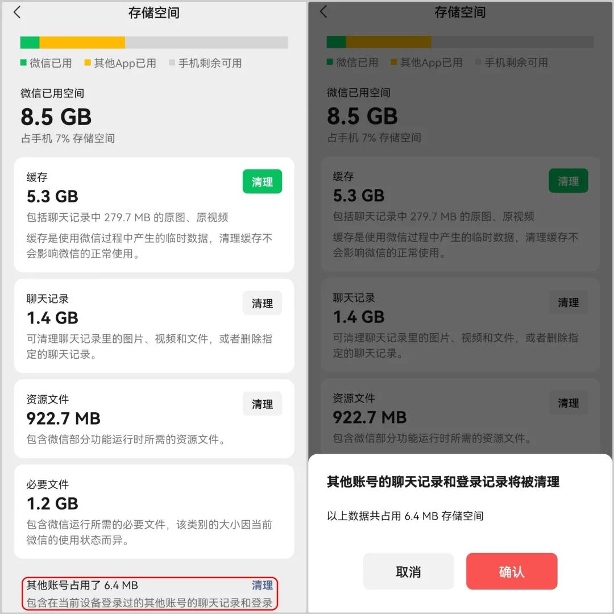
Task: Tap 存储空间 title on left screen
Action: [154, 13]
